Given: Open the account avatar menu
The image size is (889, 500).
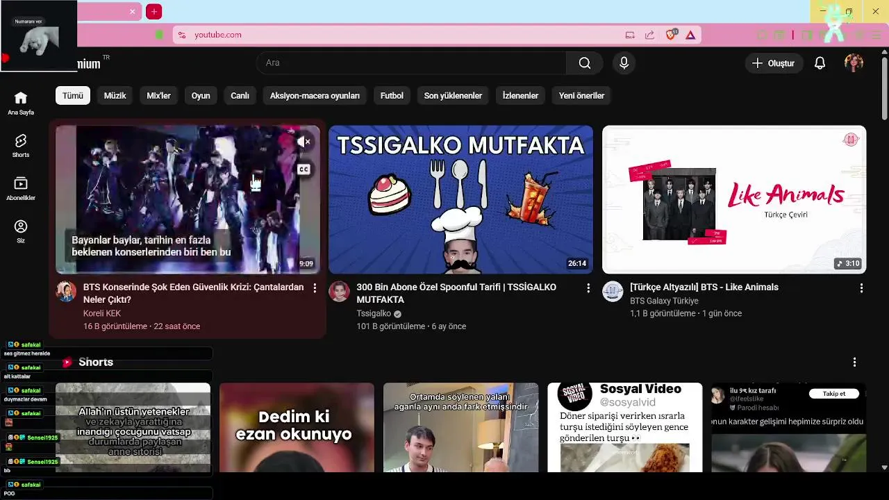Looking at the screenshot, I should point(854,63).
